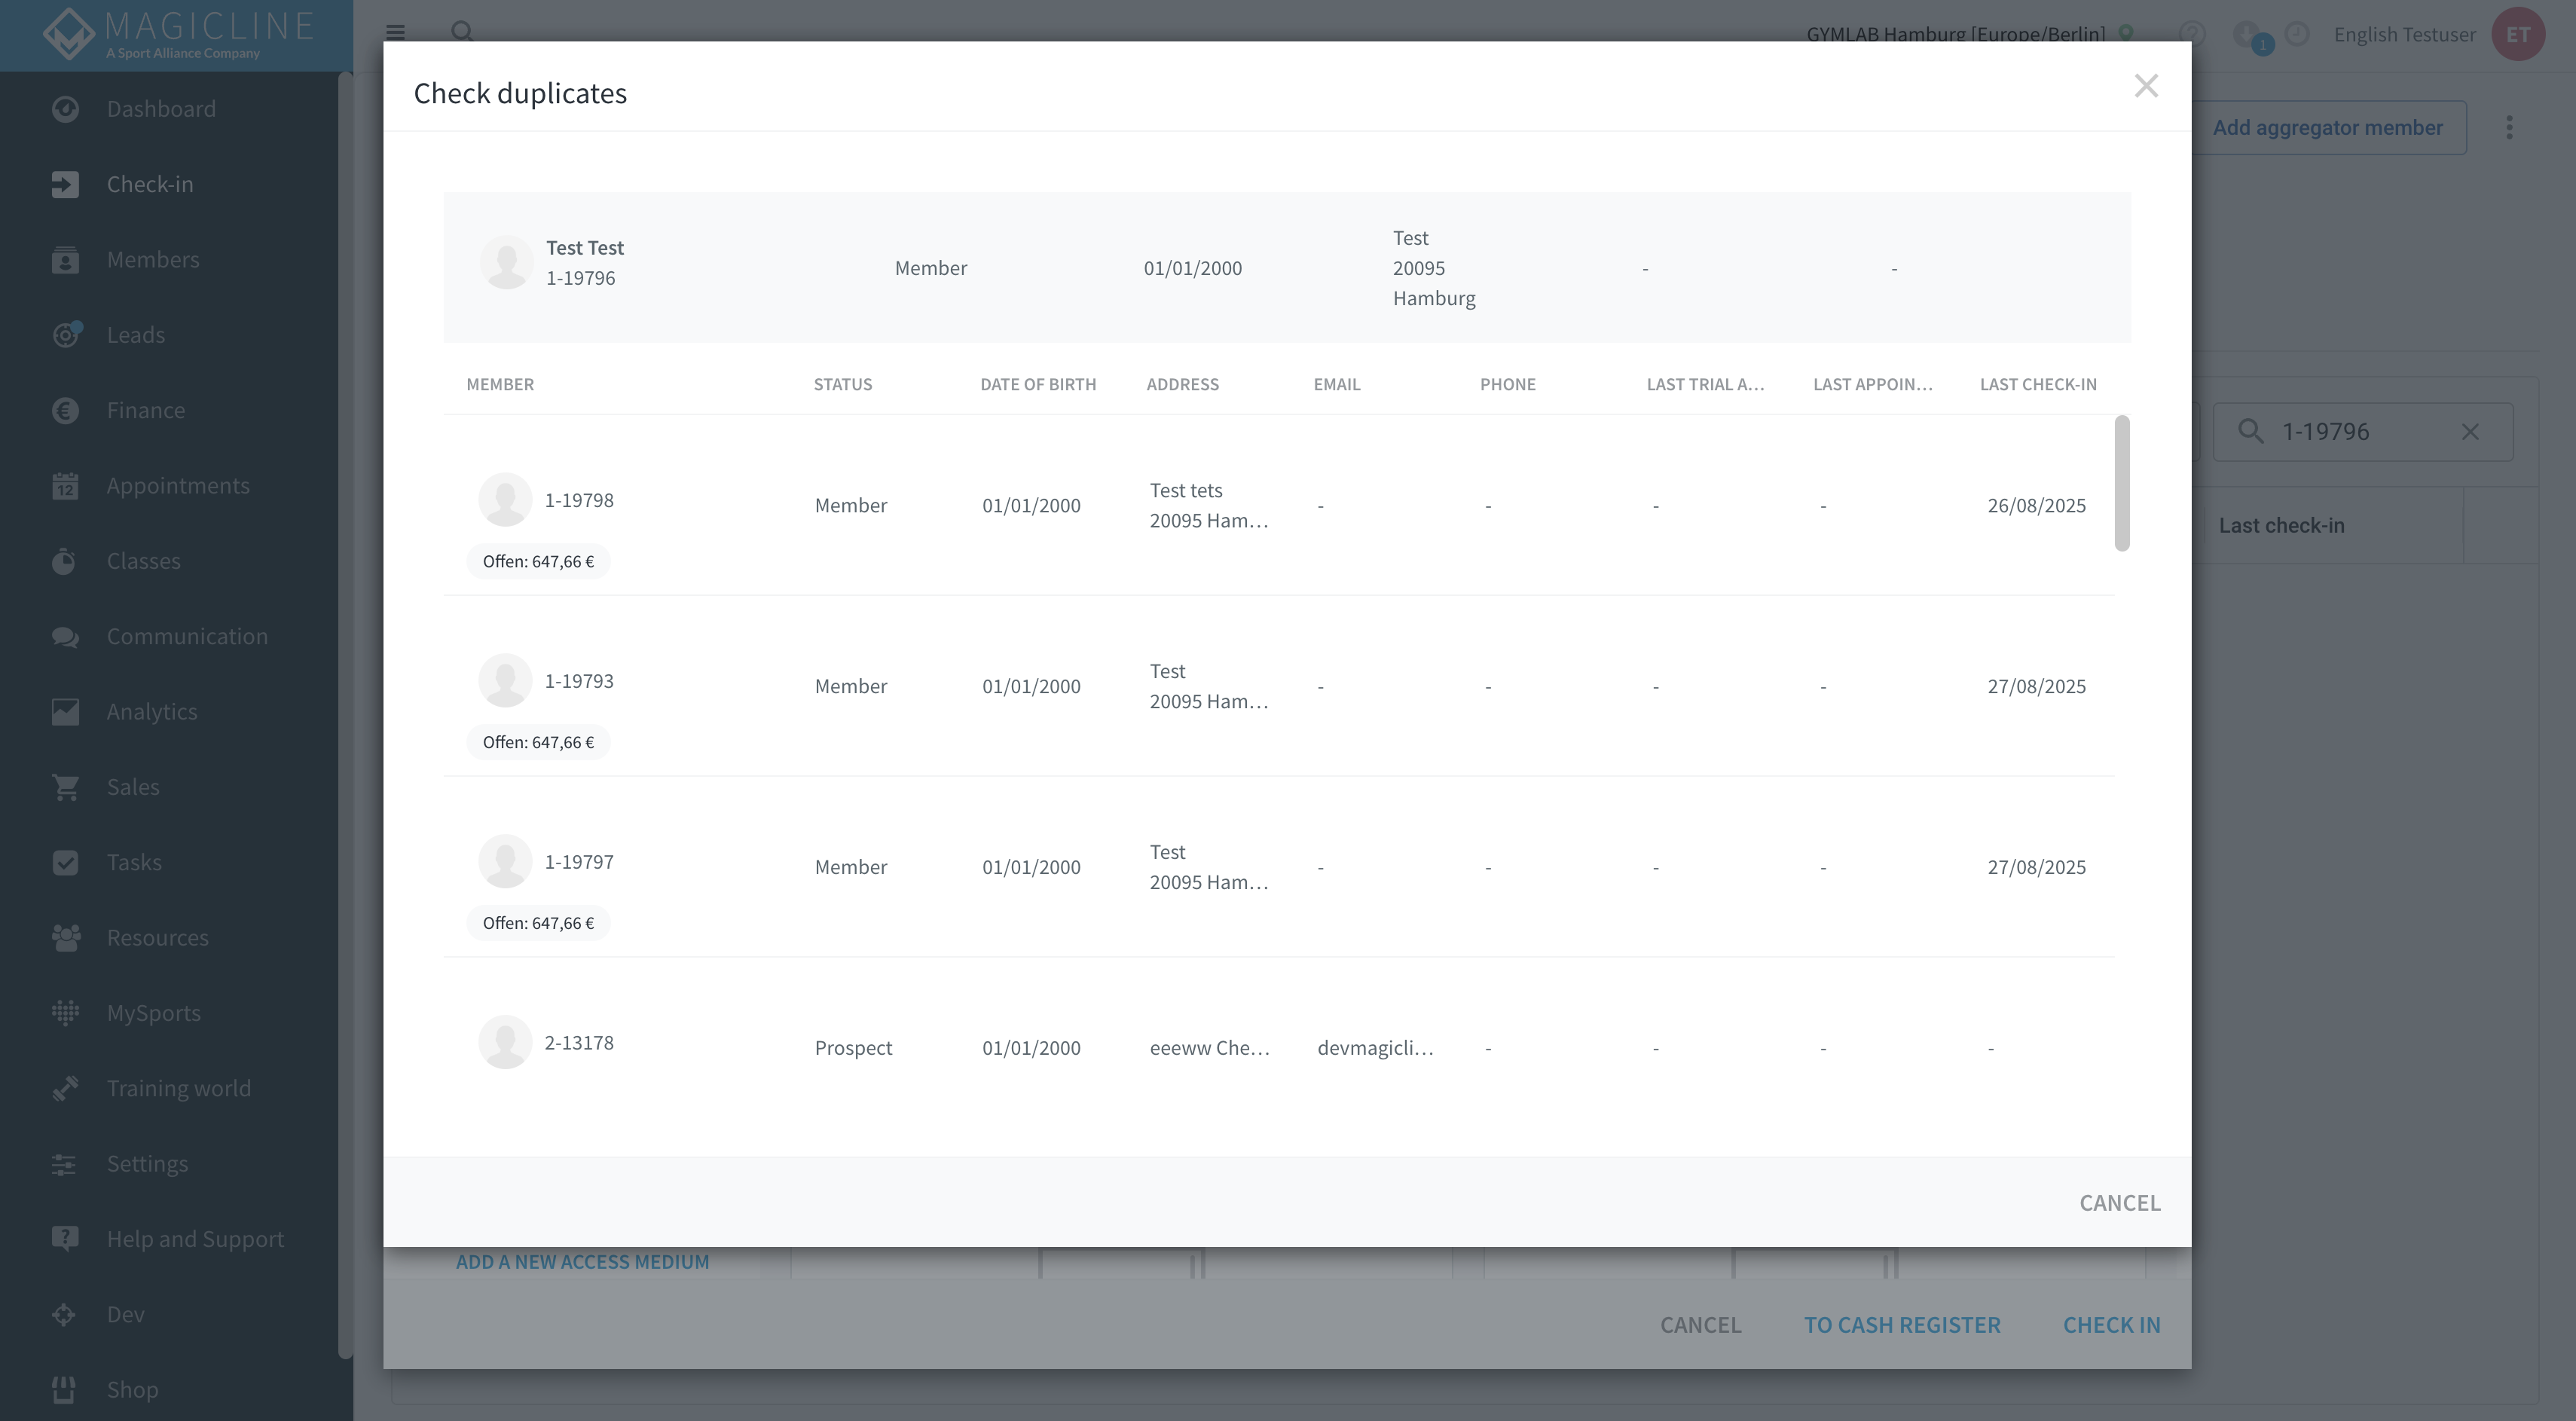
Task: Click the Shop storefront icon
Action: [65, 1389]
